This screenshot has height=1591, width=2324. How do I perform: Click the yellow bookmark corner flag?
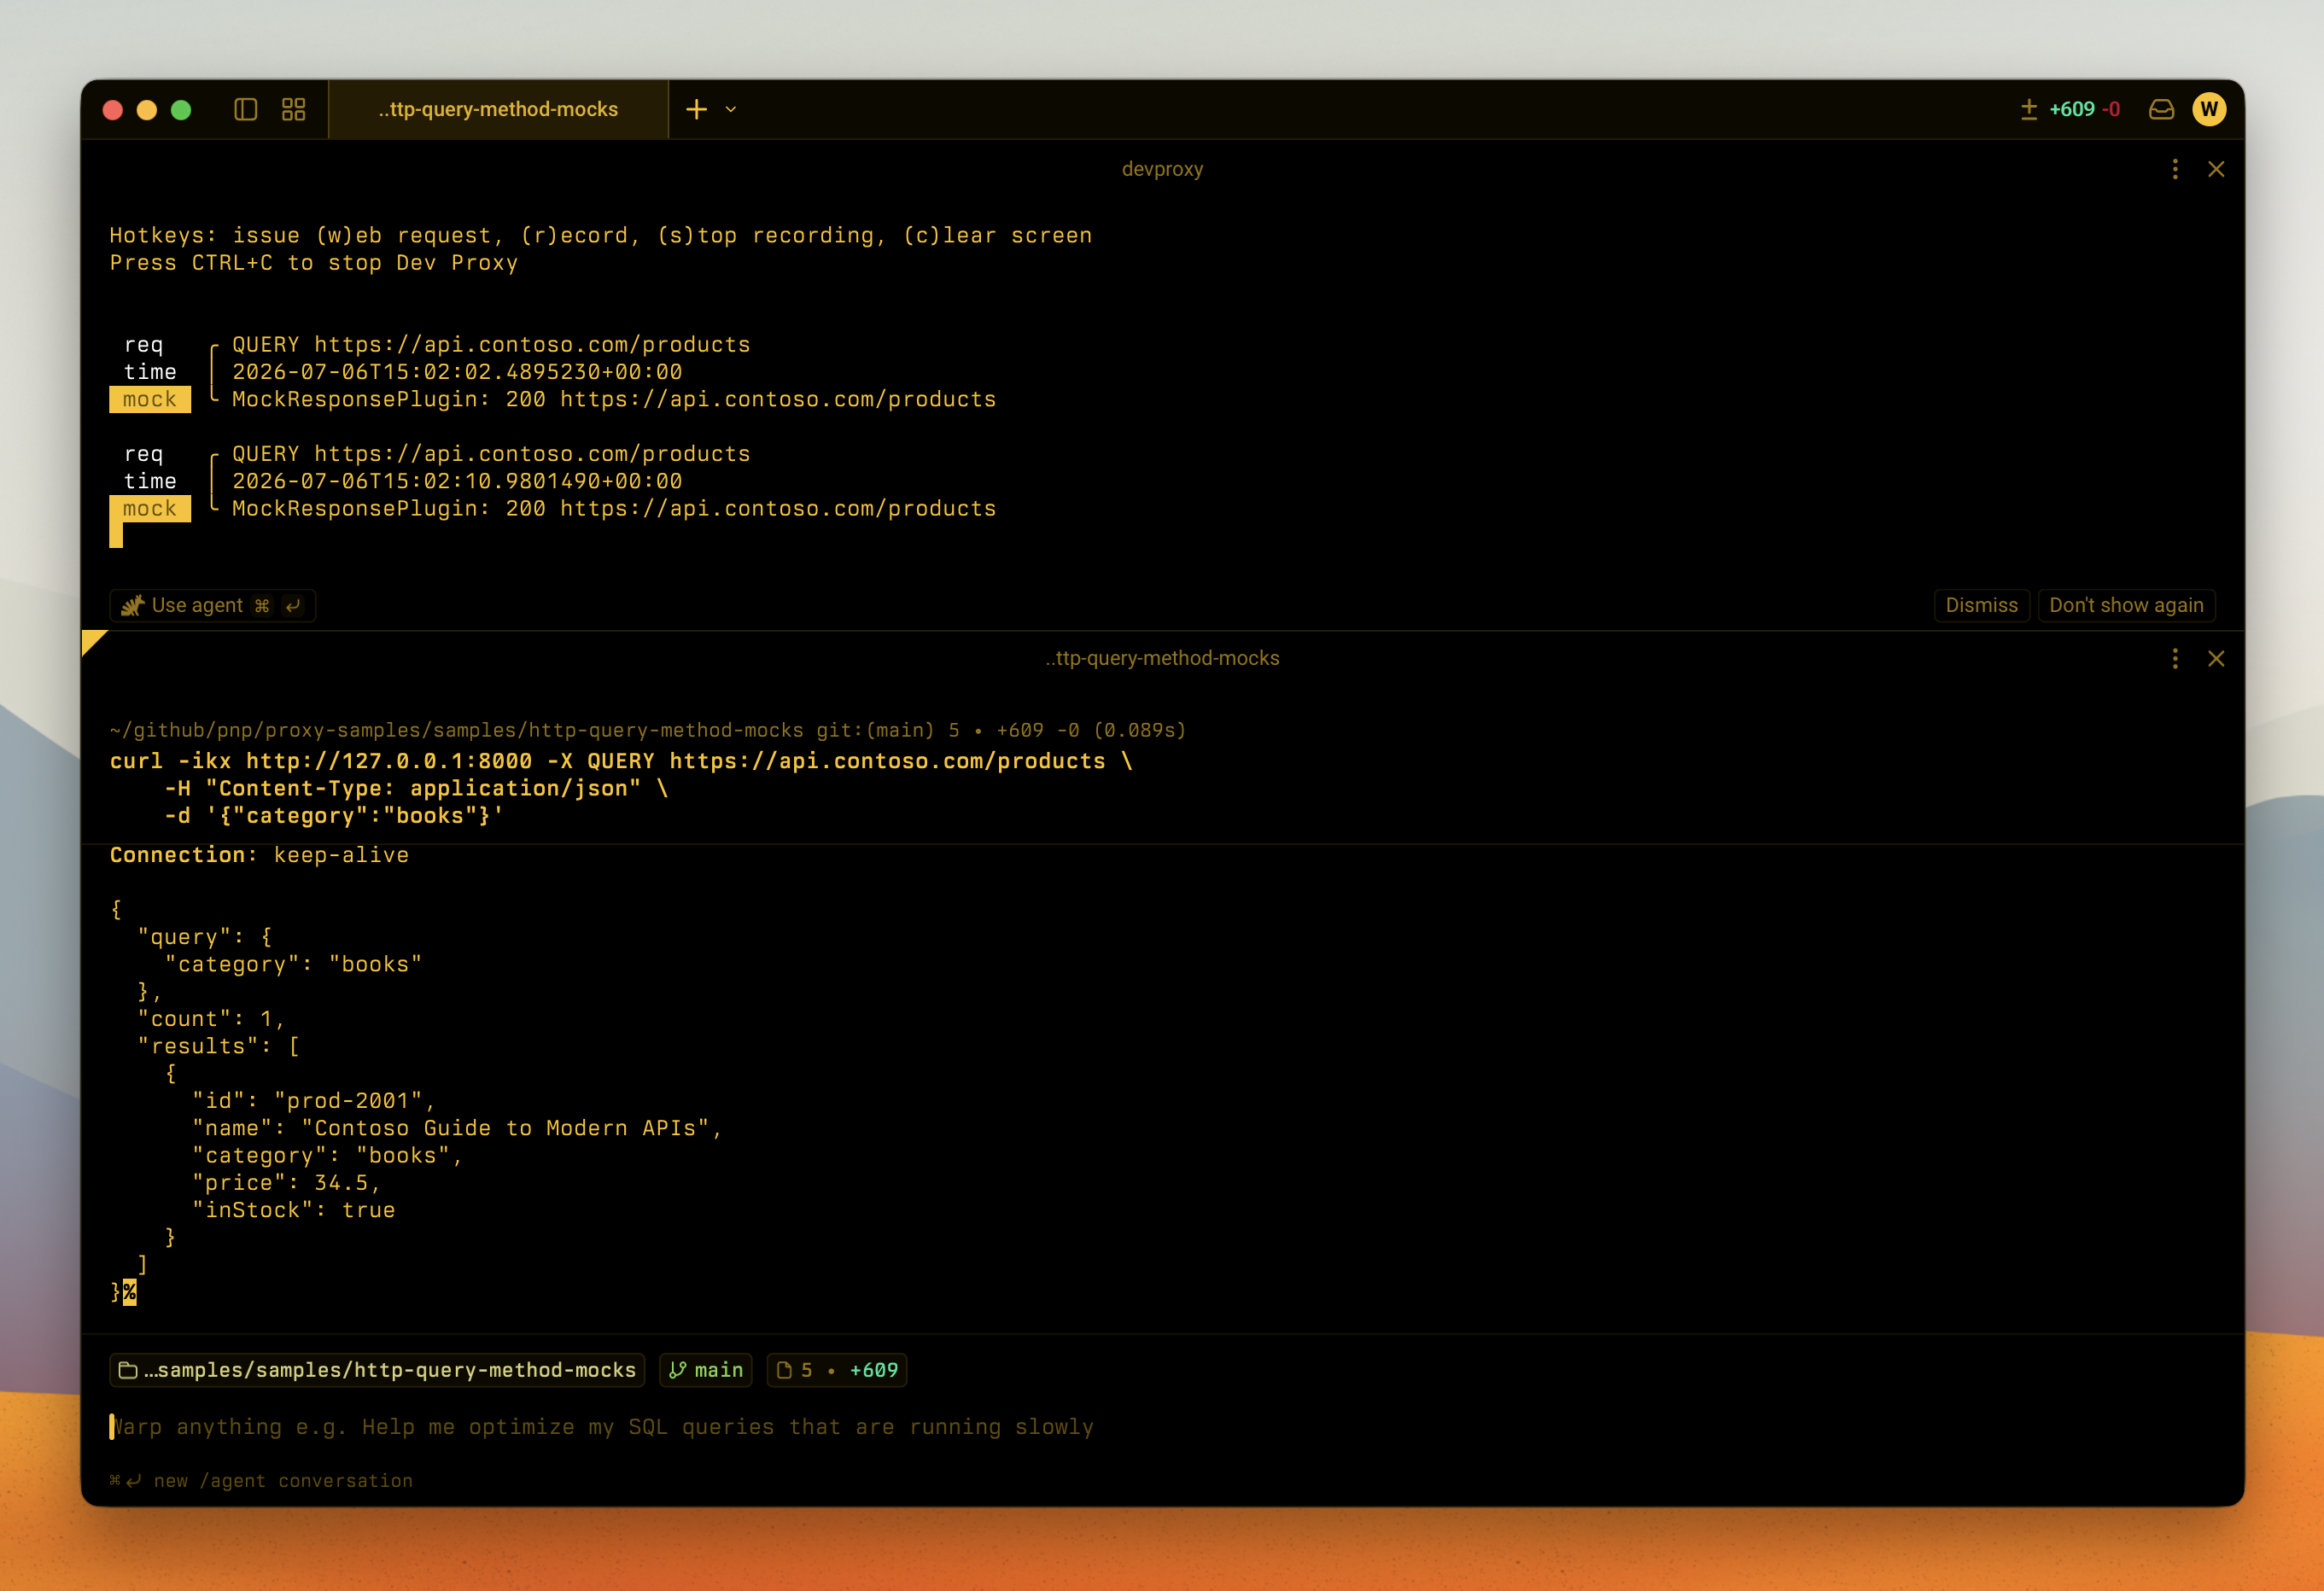click(x=92, y=641)
